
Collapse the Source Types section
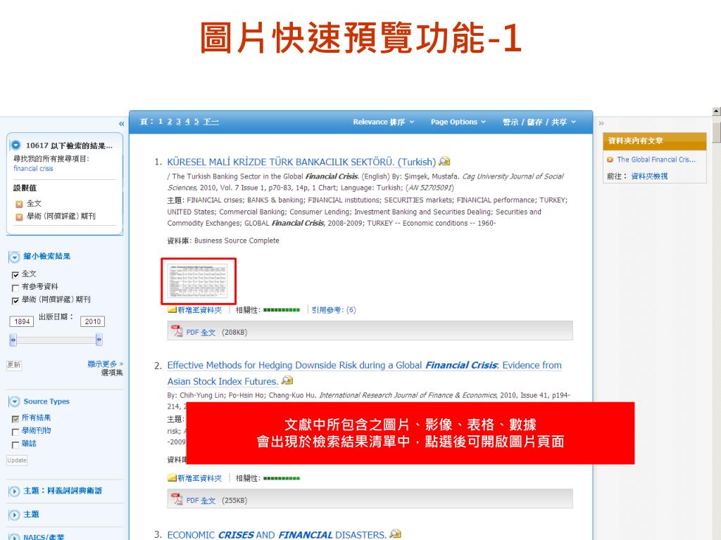(15, 401)
